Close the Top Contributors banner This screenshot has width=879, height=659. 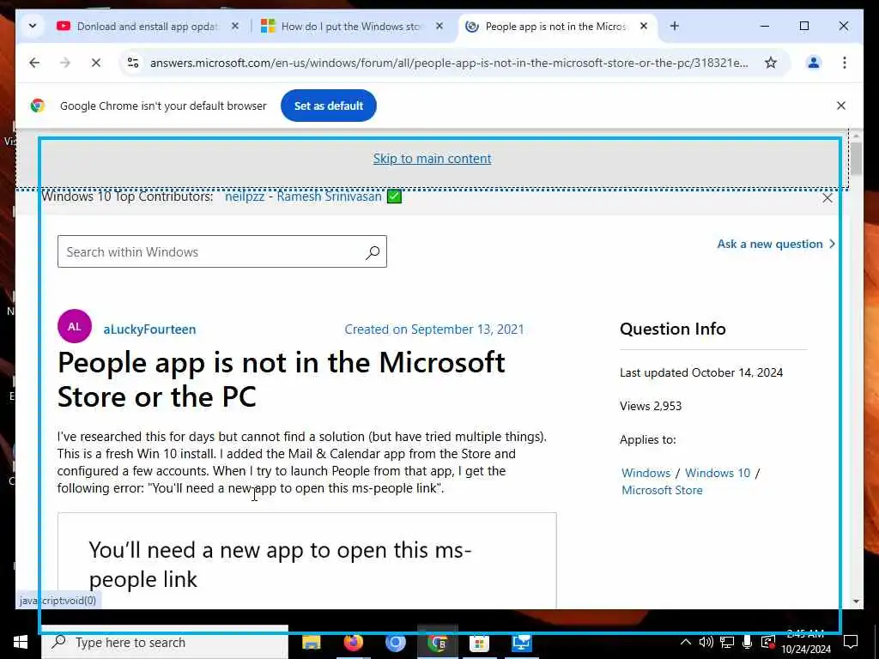[x=827, y=198]
